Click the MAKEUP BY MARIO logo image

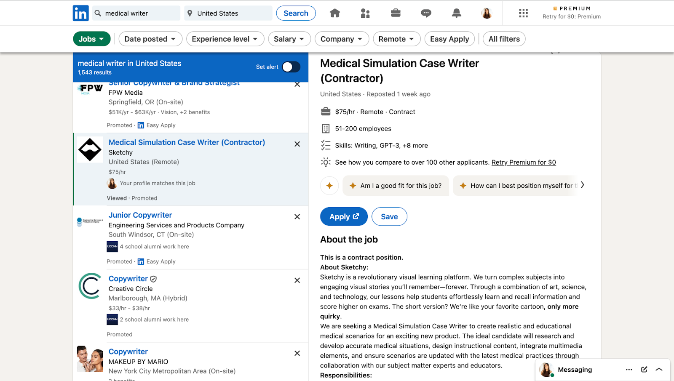tap(90, 359)
